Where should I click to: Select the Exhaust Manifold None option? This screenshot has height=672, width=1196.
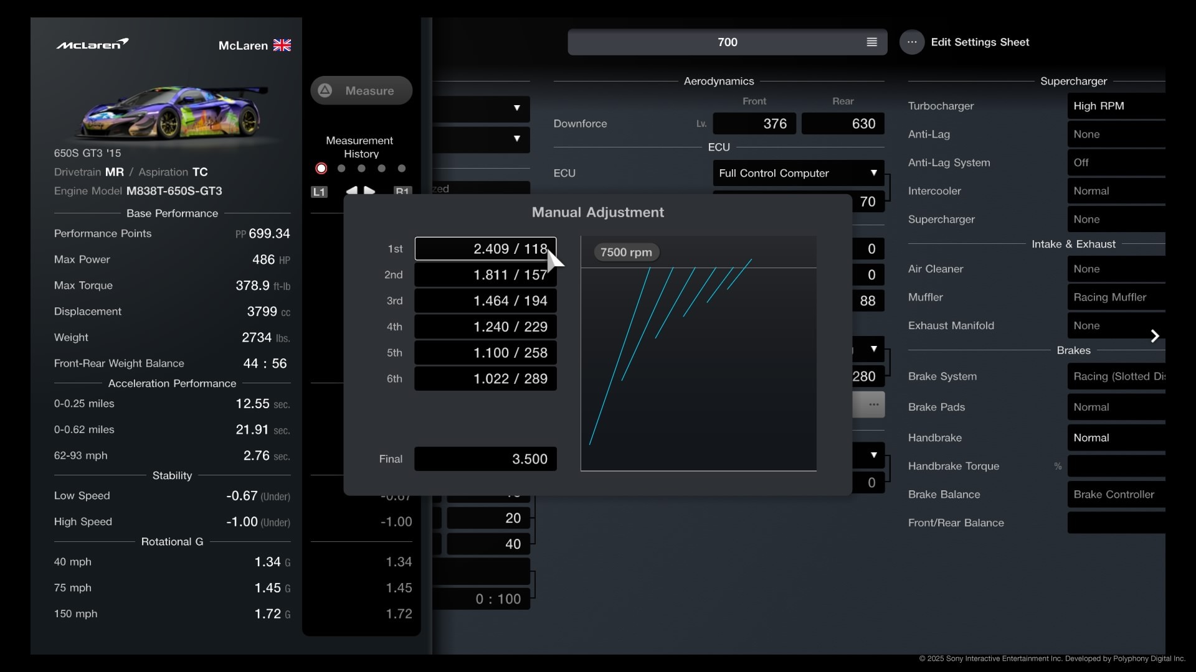click(1116, 326)
